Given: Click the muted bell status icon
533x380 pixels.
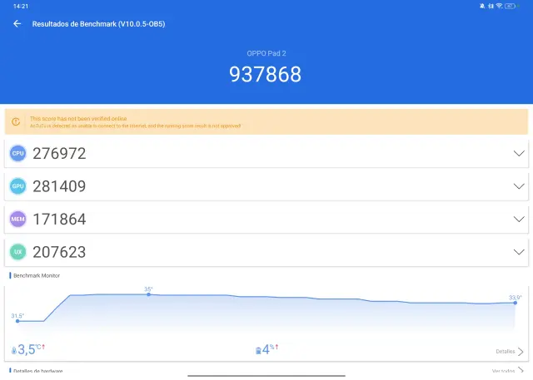Looking at the screenshot, I should (x=482, y=6).
